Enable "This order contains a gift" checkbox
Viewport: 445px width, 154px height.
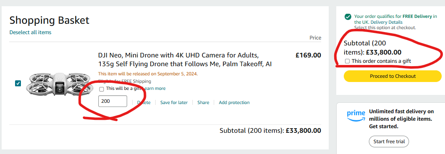[x=347, y=61]
